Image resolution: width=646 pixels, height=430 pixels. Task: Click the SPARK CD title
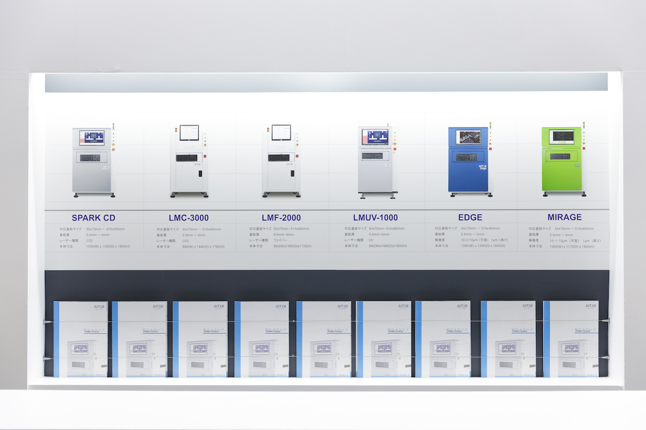93,218
